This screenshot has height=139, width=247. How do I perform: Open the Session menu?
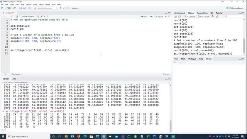pyautogui.click(x=29, y=5)
